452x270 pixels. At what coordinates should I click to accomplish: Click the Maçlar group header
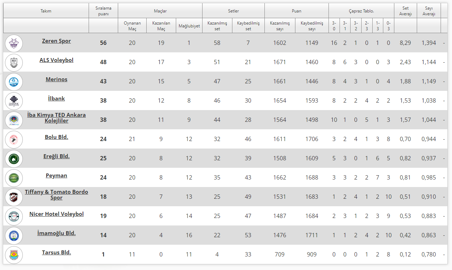(160, 11)
